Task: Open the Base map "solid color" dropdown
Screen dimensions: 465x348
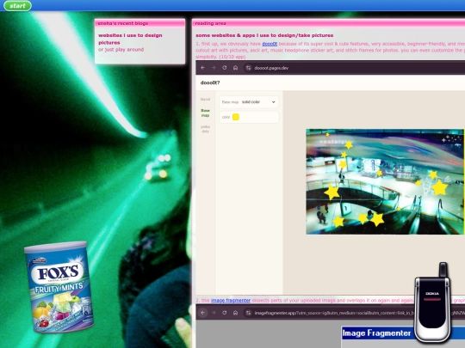Action: (249, 101)
